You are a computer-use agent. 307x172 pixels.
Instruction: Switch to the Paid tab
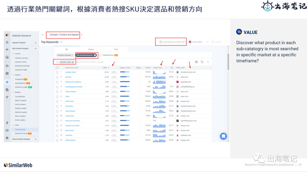point(116,49)
